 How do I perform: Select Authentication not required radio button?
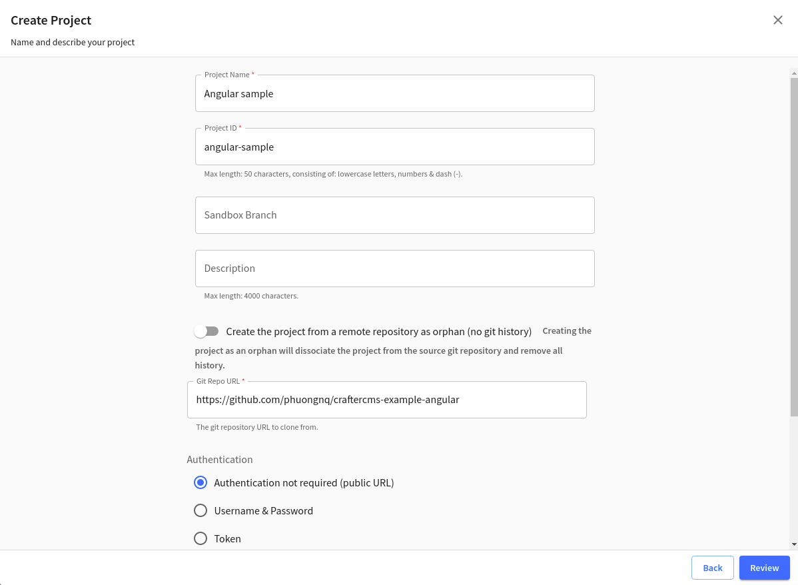[200, 482]
